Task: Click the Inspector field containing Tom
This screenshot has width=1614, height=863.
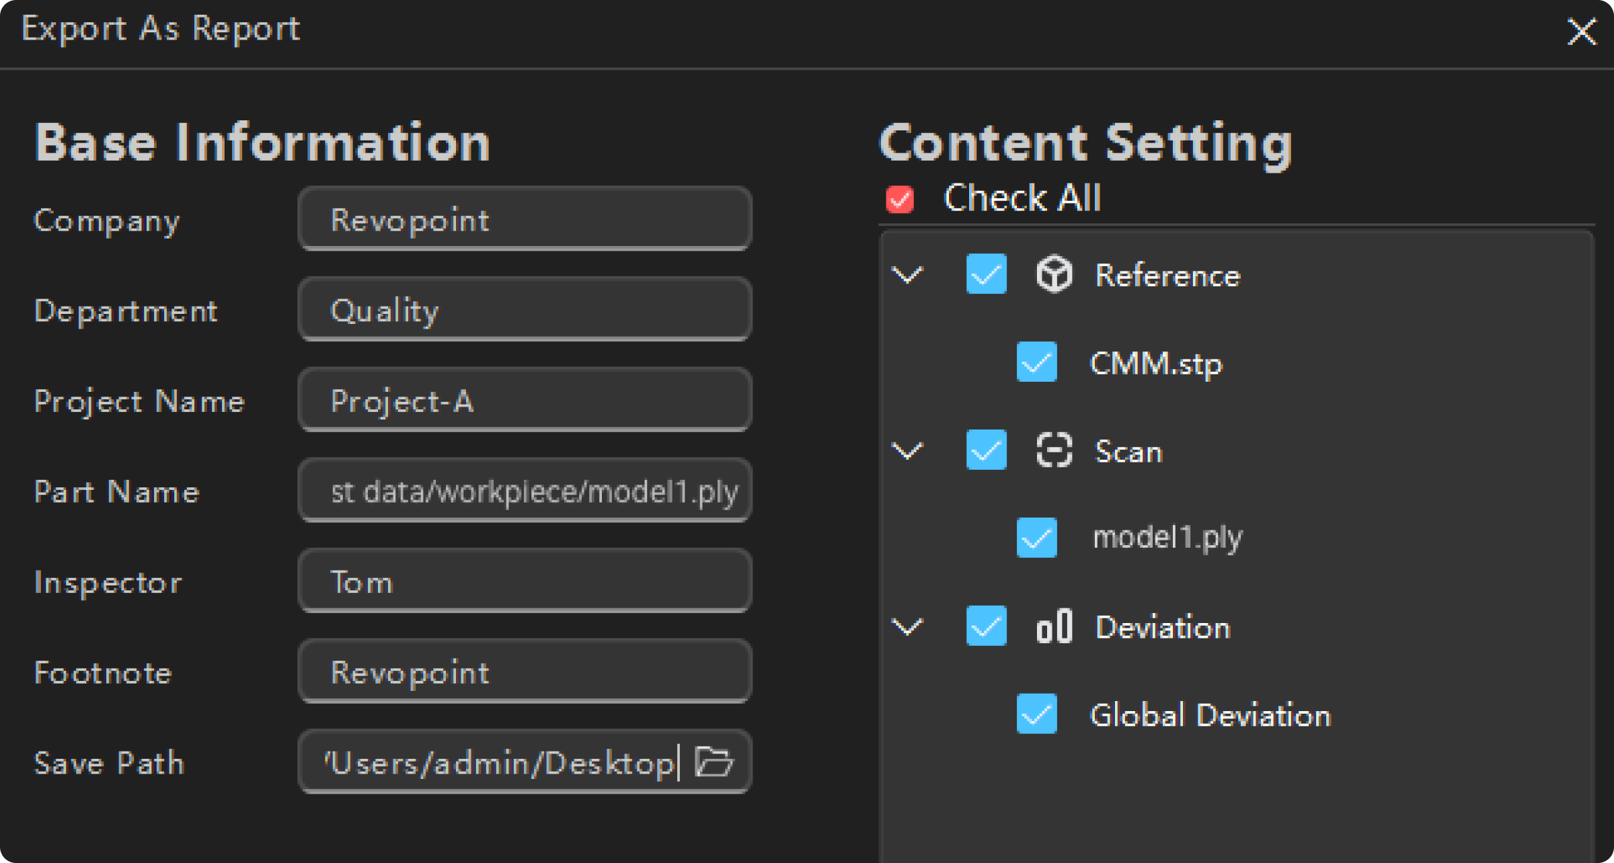Action: pos(525,581)
